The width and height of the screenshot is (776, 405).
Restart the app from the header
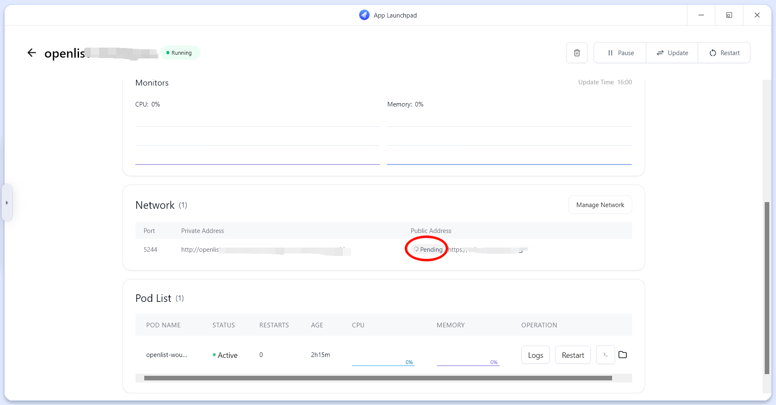click(x=724, y=53)
